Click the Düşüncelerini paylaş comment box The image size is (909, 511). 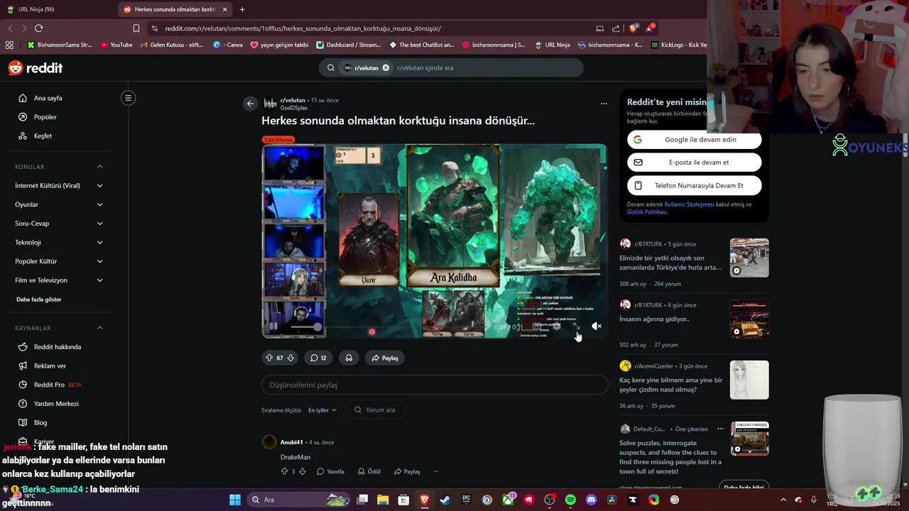435,385
